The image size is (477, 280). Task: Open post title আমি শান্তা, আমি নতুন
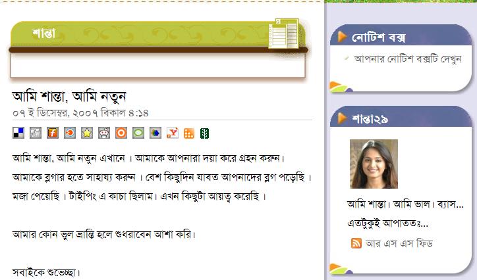(x=69, y=97)
